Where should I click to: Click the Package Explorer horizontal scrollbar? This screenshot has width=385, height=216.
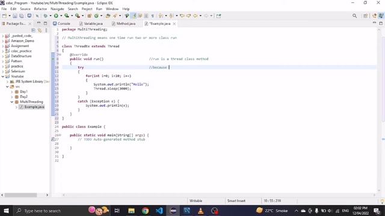pos(21,195)
